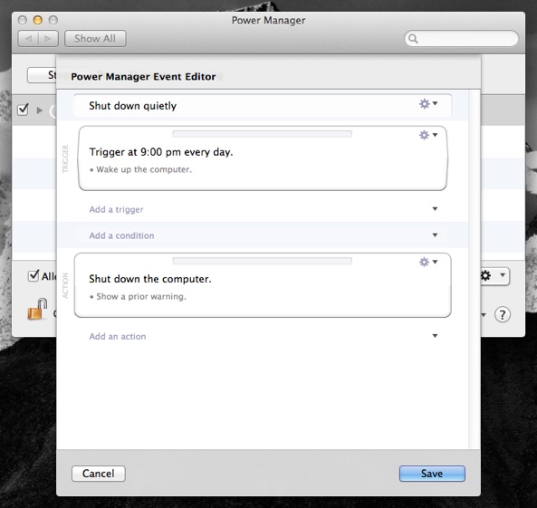Grab the drag handle on the trigger card

(263, 134)
